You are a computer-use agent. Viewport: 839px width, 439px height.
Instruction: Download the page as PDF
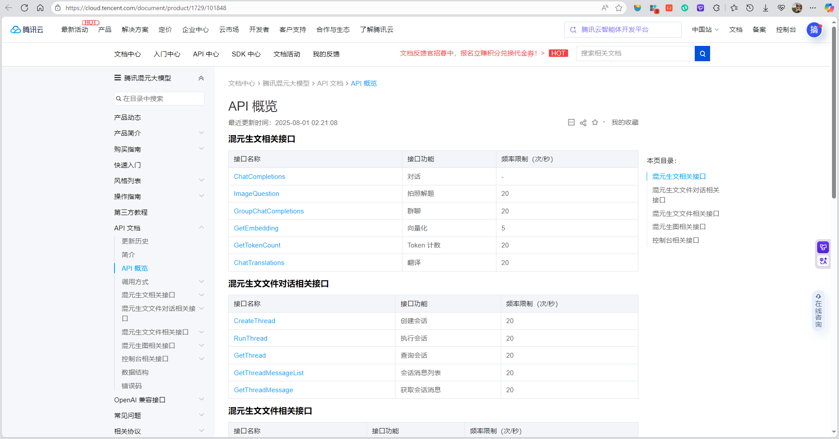point(571,122)
